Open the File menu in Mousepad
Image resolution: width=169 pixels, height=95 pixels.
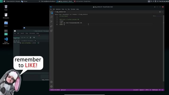(x=15, y=33)
